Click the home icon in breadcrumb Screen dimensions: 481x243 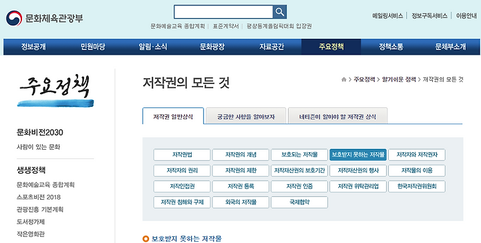tap(344, 79)
